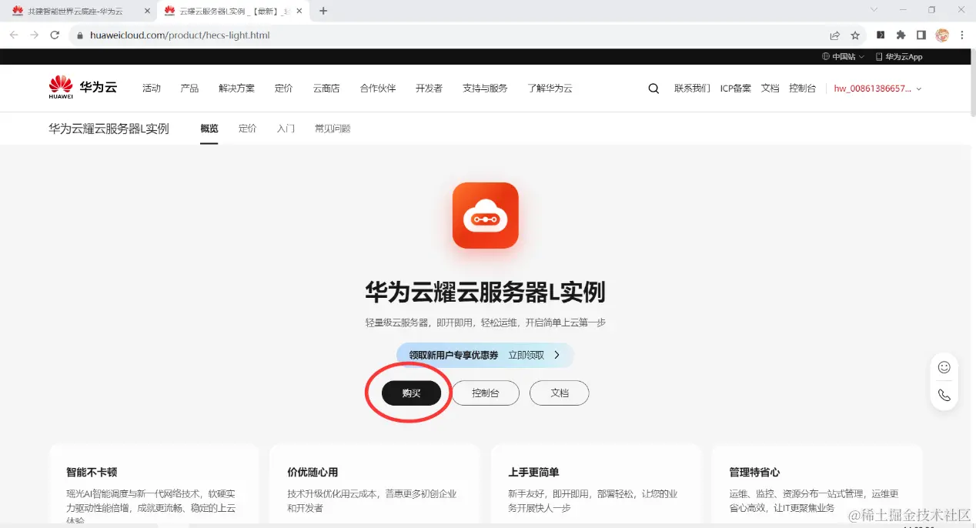Select the 定价 sub-tab under product title
Image resolution: width=976 pixels, height=528 pixels.
click(x=248, y=129)
